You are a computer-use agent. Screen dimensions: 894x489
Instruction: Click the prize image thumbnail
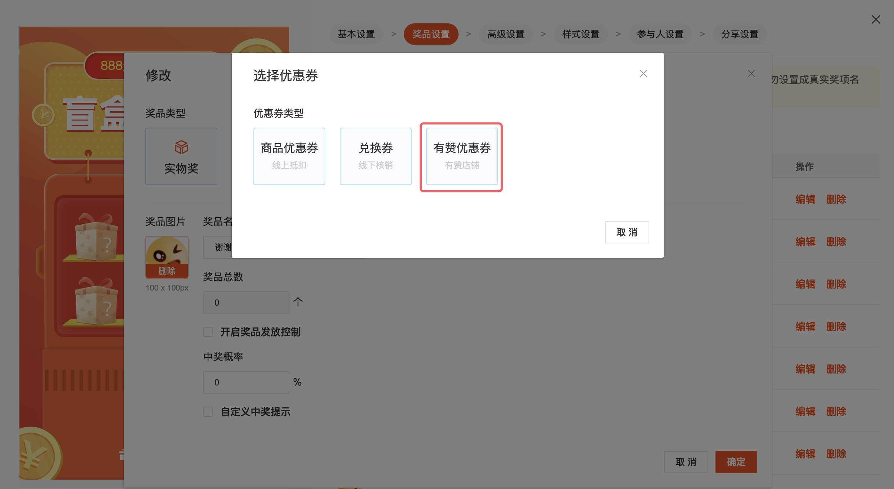coord(167,251)
